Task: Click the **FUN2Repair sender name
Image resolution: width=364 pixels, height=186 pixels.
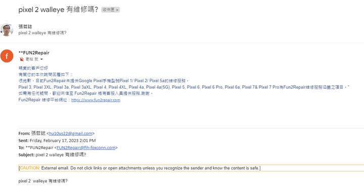Action: (34, 53)
